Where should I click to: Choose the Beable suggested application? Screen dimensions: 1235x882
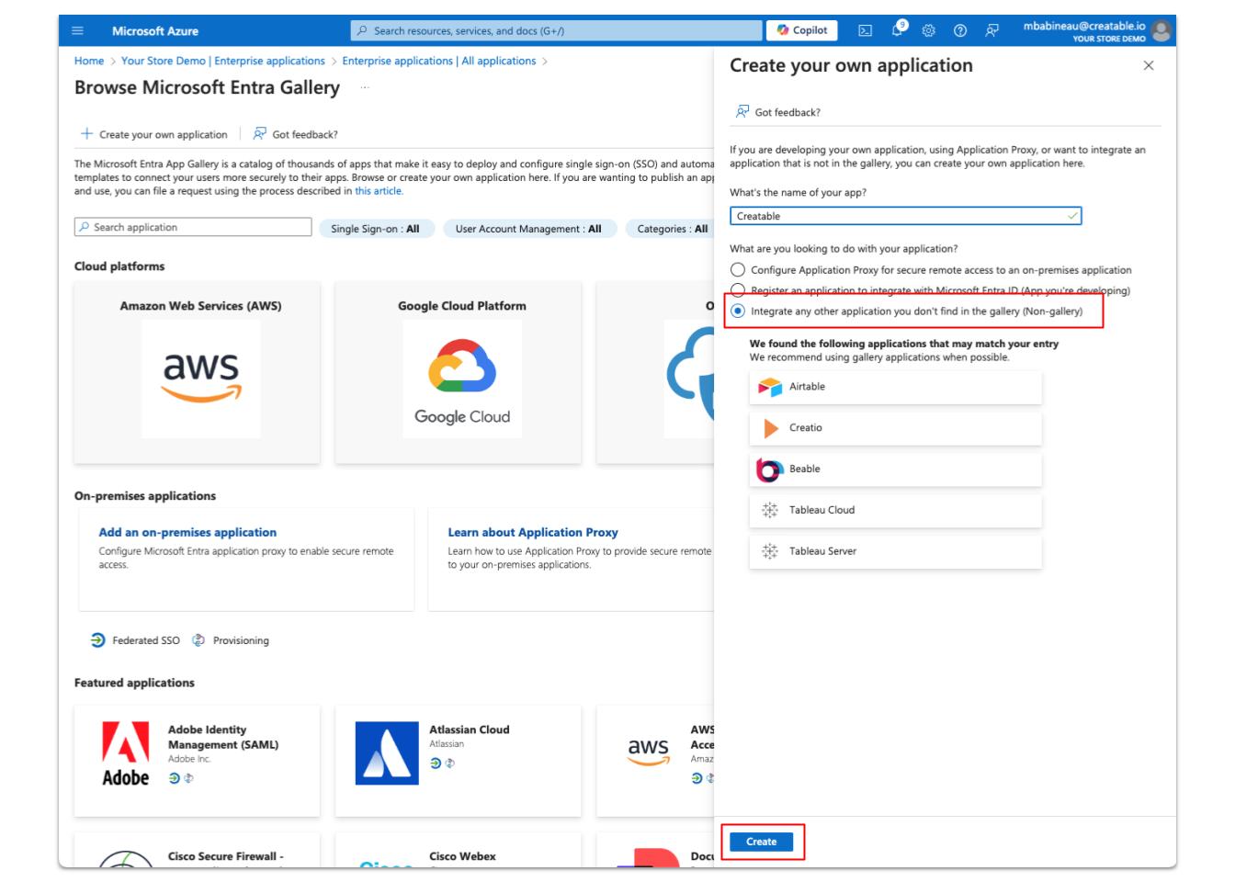[x=896, y=469]
